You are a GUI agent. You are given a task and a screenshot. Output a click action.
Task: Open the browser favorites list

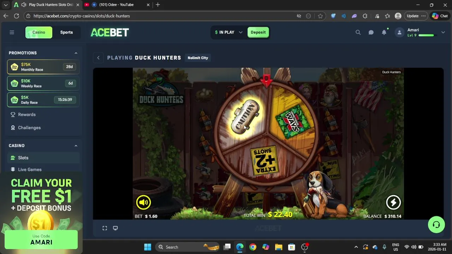click(387, 16)
